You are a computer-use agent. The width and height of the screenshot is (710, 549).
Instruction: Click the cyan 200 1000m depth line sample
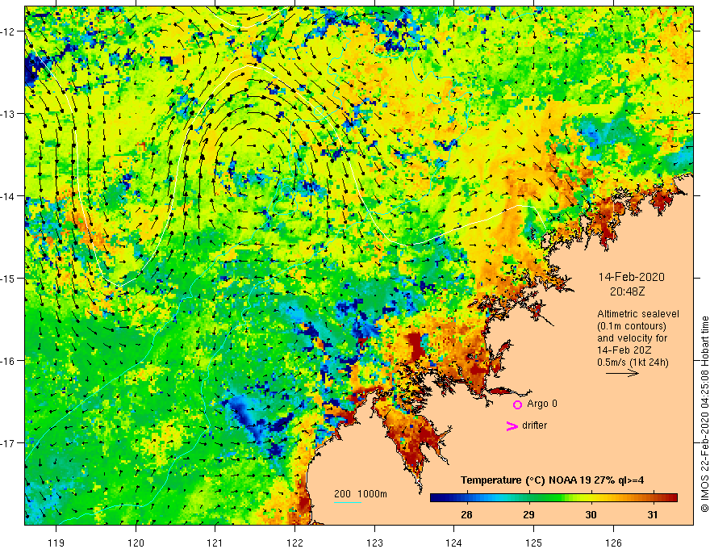(348, 503)
